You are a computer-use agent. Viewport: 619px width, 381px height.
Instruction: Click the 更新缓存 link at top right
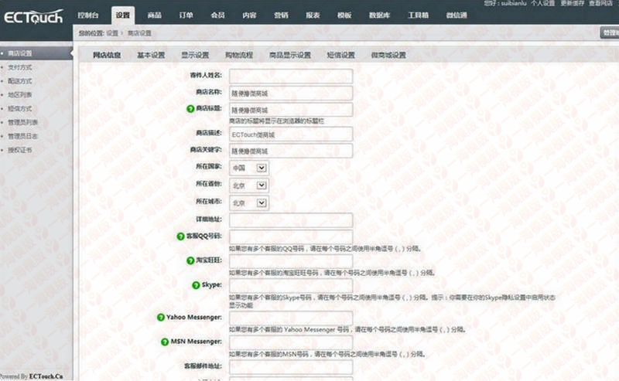pos(572,3)
